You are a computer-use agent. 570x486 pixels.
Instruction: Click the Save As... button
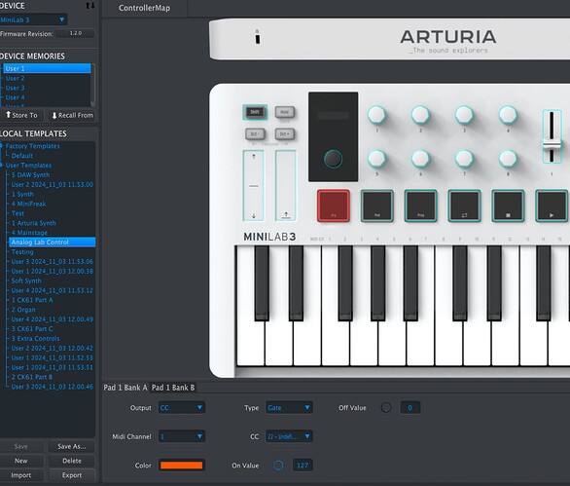pyautogui.click(x=72, y=446)
